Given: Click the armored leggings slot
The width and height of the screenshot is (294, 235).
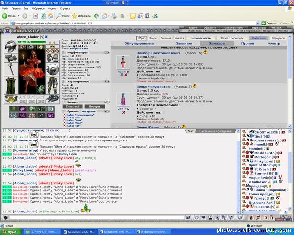Looking at the screenshot, I should (52, 85).
